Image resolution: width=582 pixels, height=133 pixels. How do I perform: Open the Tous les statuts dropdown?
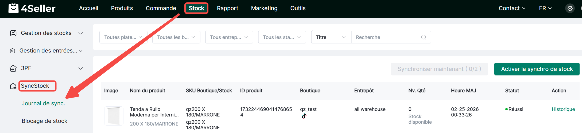[282, 37]
